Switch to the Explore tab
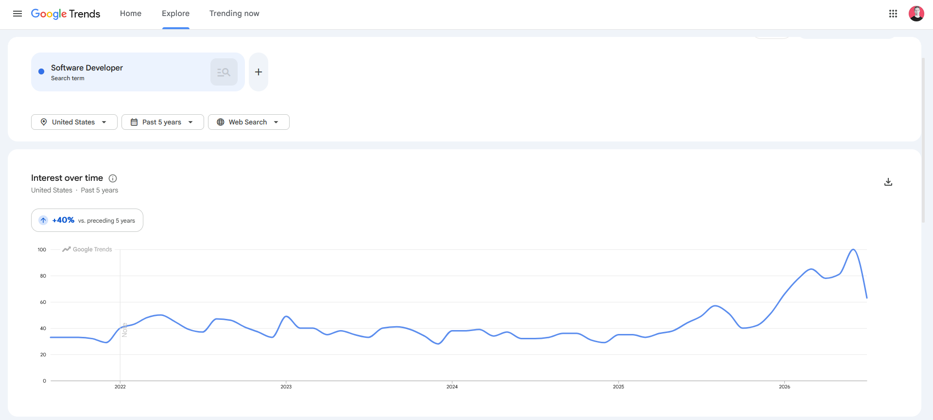The height and width of the screenshot is (420, 933). (176, 14)
